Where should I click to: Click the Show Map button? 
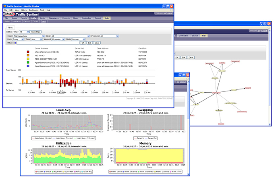coord(35,32)
